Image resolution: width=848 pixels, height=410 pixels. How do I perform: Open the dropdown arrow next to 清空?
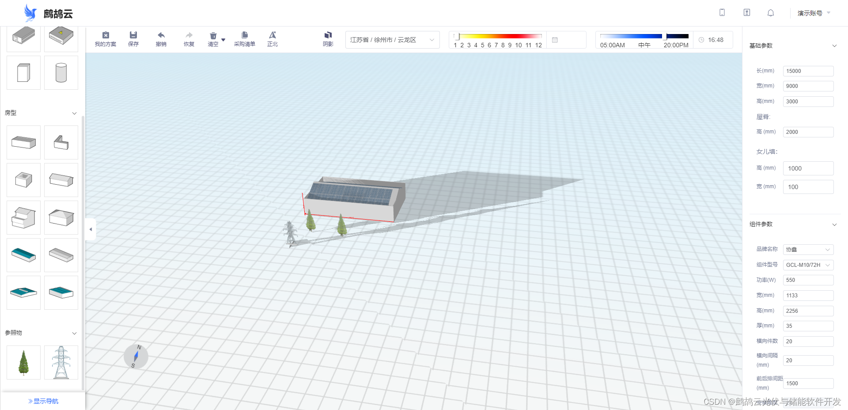click(223, 40)
